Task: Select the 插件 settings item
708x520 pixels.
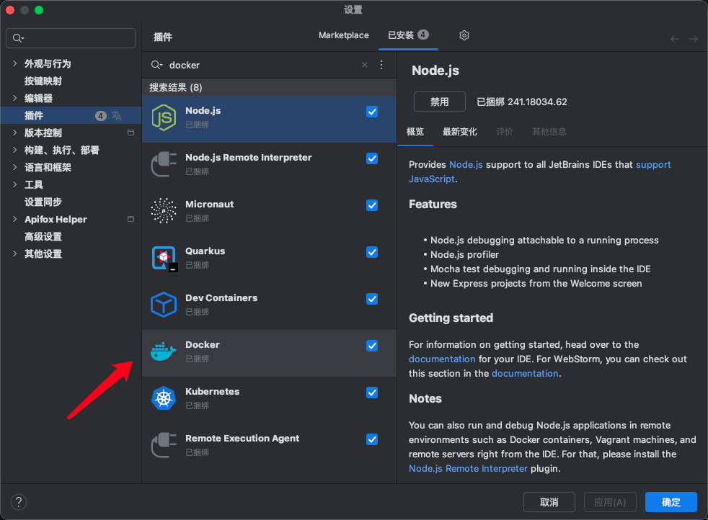Action: 71,115
